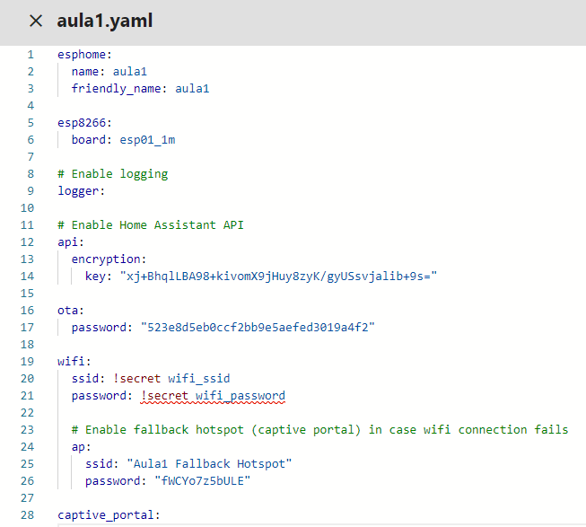Click the underlined !secret wifi_password text
The width and height of the screenshot is (586, 527).
coord(213,396)
